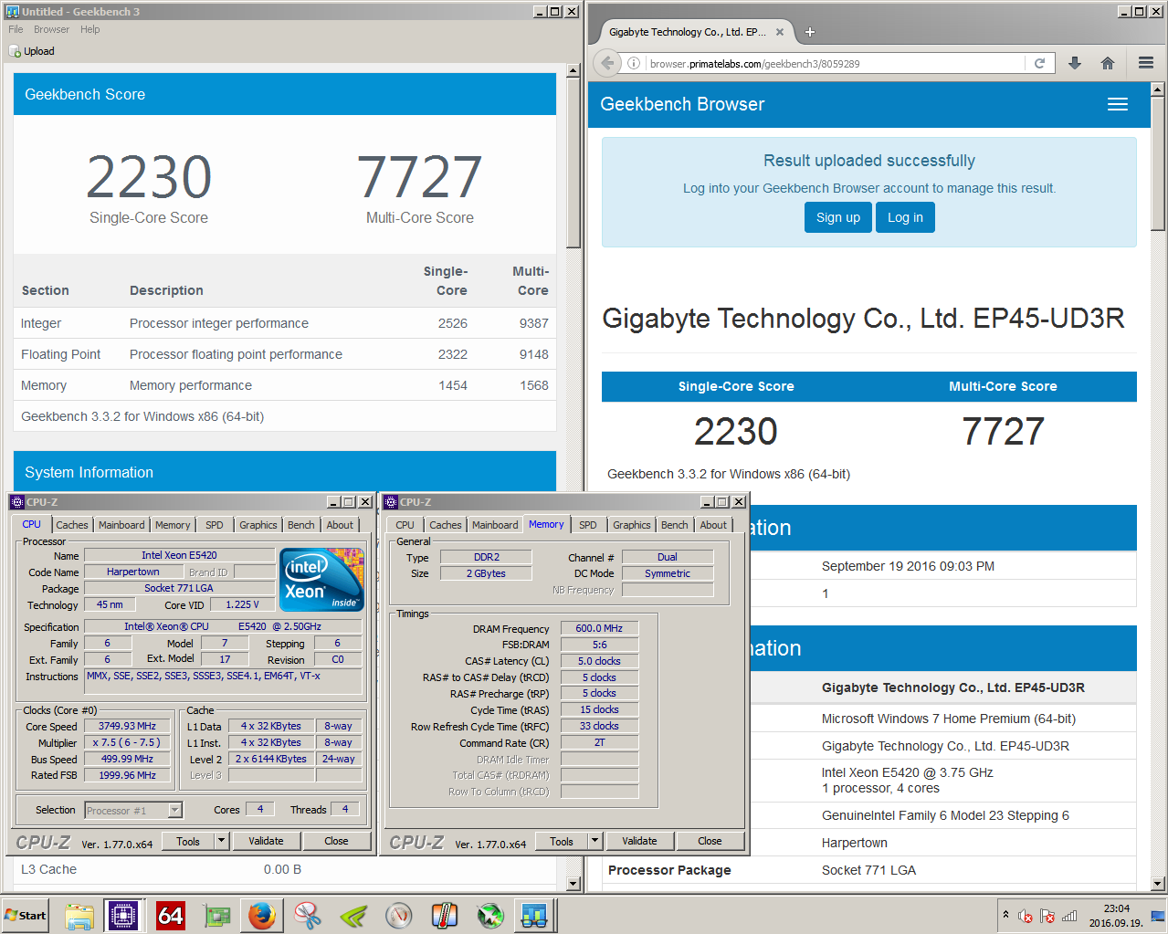Click the Code Name value Harpertown
This screenshot has width=1168, height=934.
coord(132,572)
